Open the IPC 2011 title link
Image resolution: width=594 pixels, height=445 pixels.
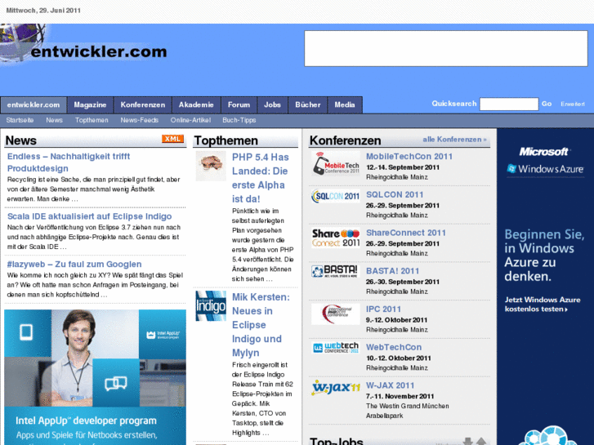[x=383, y=309]
